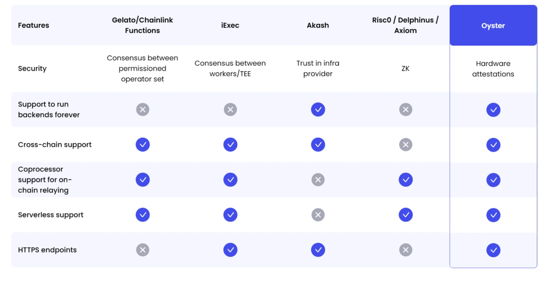Click Akash cross icon for coprocessor support
The width and height of the screenshot is (555, 286).
tap(318, 180)
